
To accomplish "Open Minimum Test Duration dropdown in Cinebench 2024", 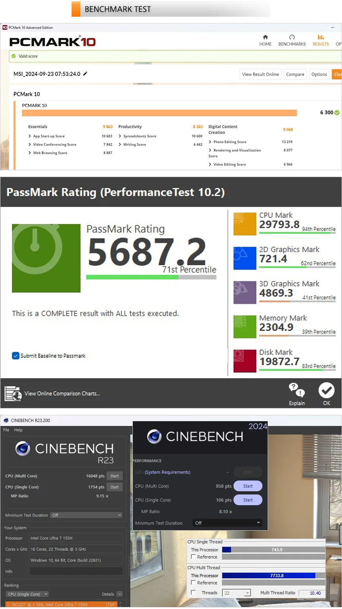I will 227,523.
